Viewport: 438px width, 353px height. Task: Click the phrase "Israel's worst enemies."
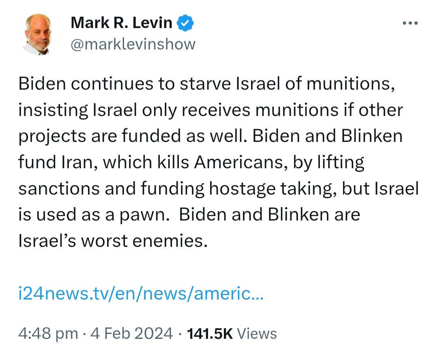pos(113,241)
